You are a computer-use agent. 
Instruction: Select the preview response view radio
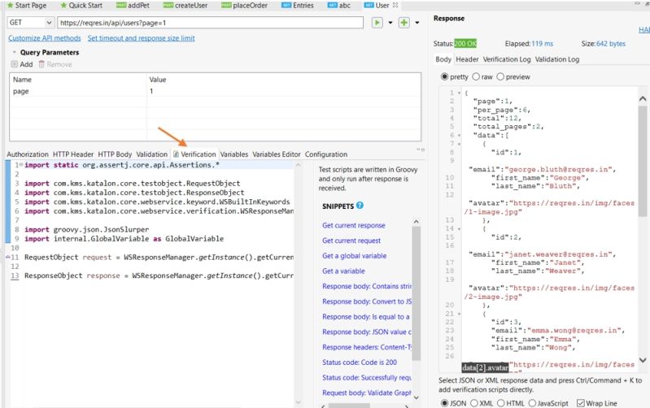pos(500,76)
